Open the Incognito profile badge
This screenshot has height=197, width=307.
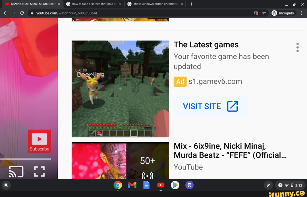click(x=283, y=13)
